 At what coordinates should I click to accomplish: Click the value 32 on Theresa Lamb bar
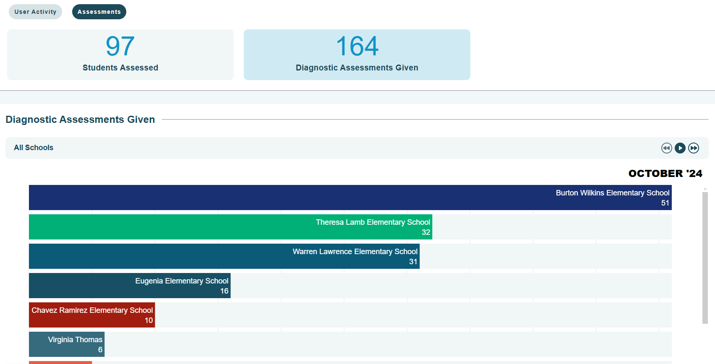426,232
